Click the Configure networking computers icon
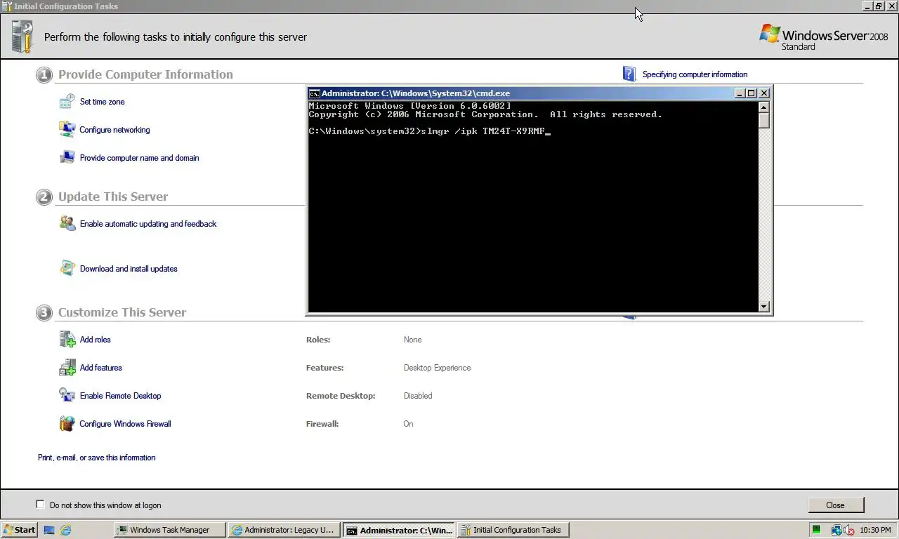The image size is (899, 539). (67, 130)
